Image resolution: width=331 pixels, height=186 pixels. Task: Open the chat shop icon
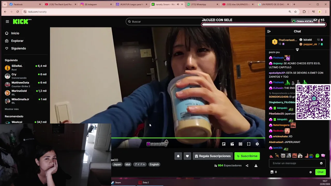point(272,172)
